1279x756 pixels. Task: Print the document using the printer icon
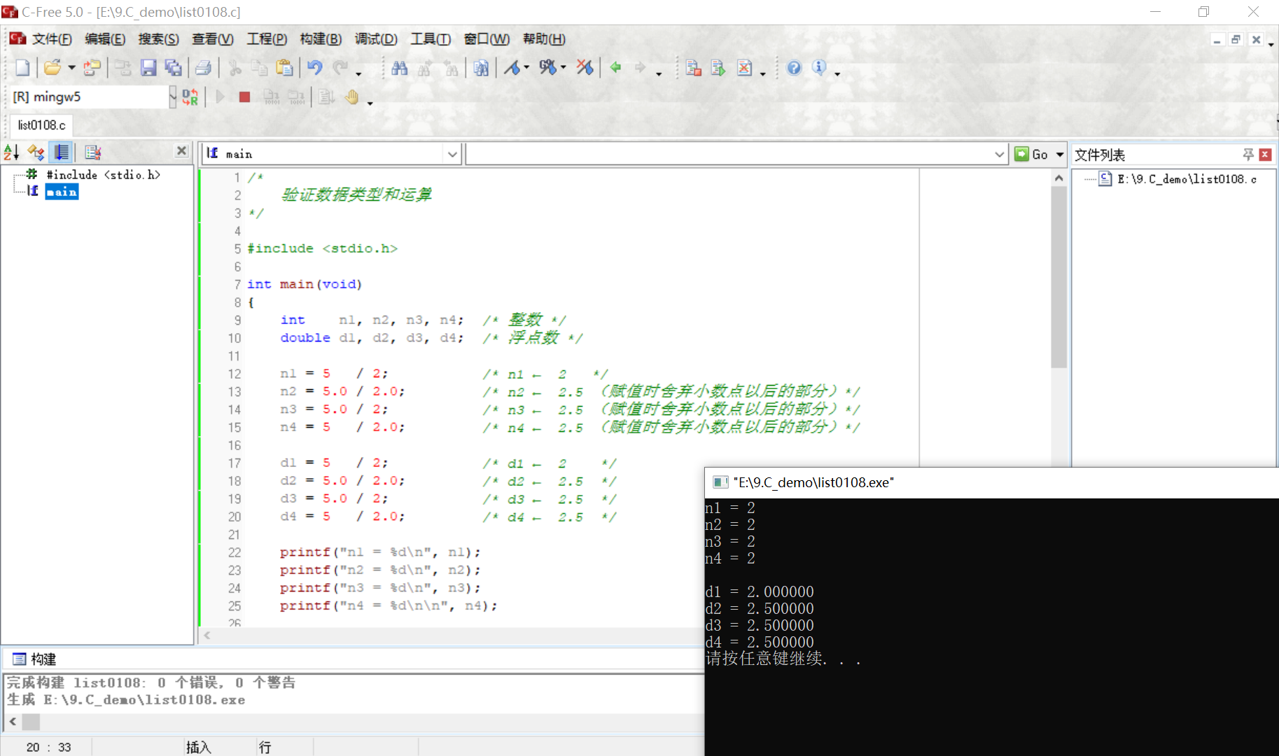[x=204, y=67]
